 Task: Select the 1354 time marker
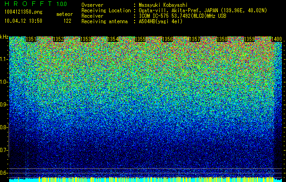[113, 39]
